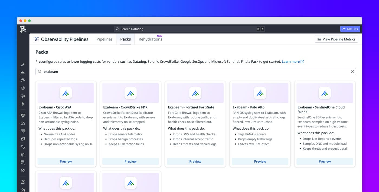Open the area chart dashboards sidebar icon
Screen dimensions: 379x192
click(23, 72)
